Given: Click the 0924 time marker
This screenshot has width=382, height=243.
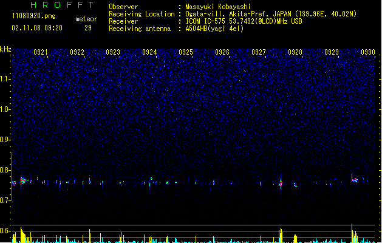Looking at the screenshot, I should 149,52.
